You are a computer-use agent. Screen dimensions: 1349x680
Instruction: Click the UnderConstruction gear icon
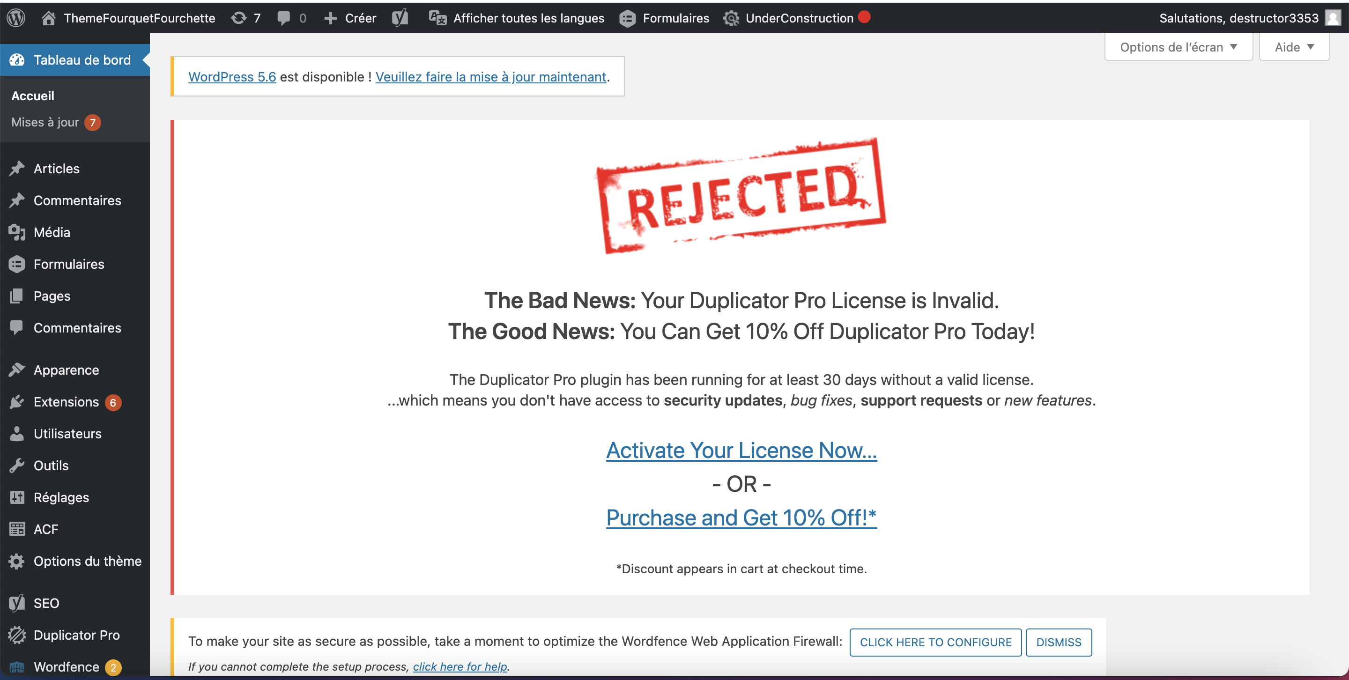click(x=731, y=18)
